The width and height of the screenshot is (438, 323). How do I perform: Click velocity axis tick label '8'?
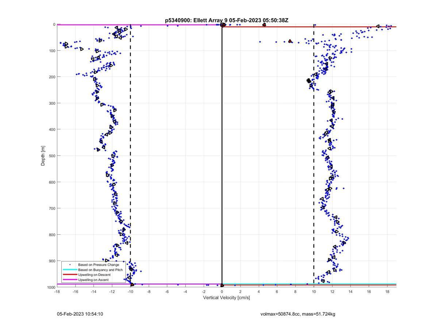coord(295,292)
